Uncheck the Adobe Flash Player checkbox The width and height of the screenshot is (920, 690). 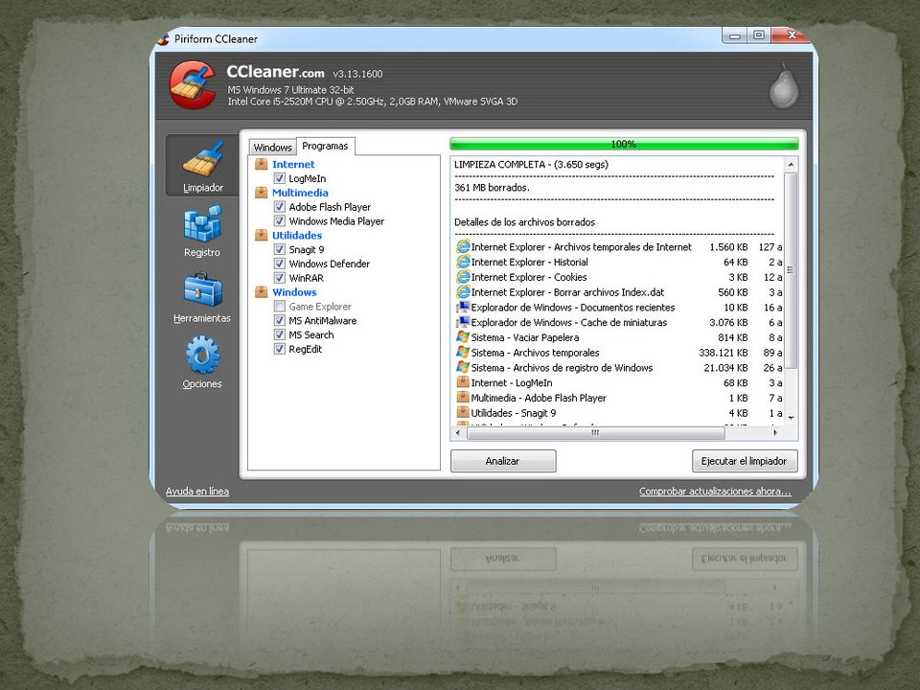[280, 207]
